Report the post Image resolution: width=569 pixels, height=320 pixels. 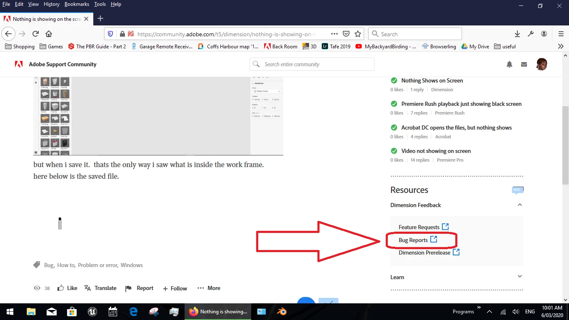(140, 288)
